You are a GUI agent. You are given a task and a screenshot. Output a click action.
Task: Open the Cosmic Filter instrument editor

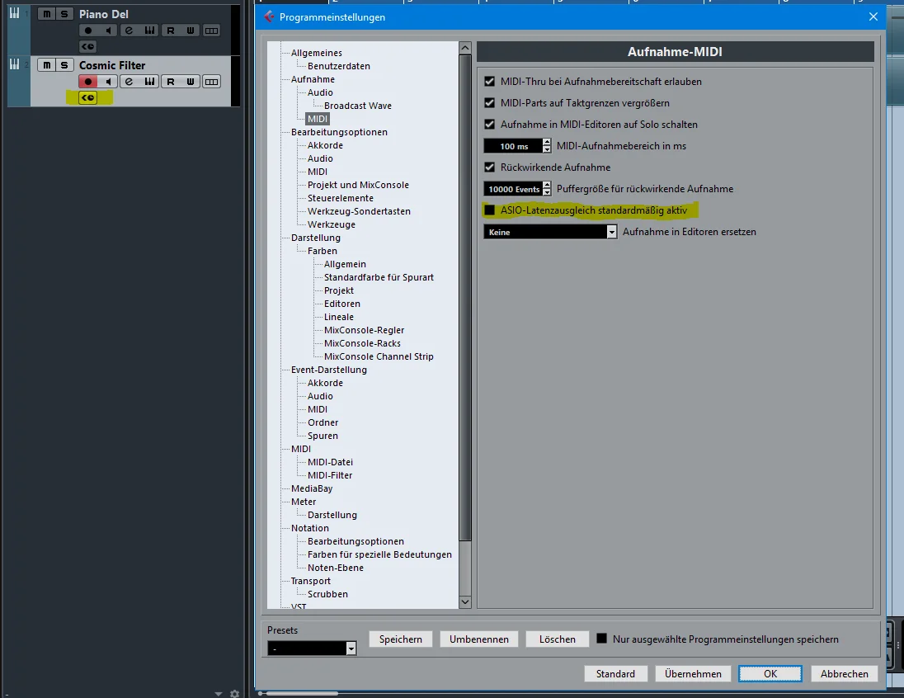coord(149,82)
